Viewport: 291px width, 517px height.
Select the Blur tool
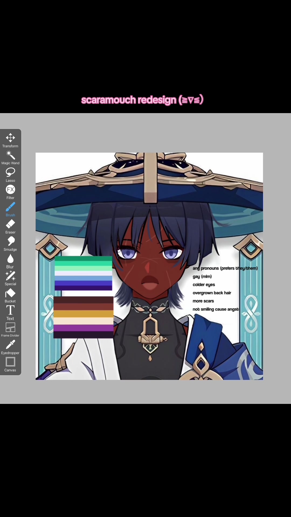coord(10,261)
